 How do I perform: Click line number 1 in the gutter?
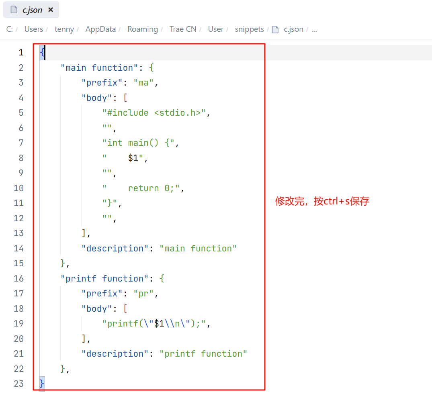(x=21, y=52)
